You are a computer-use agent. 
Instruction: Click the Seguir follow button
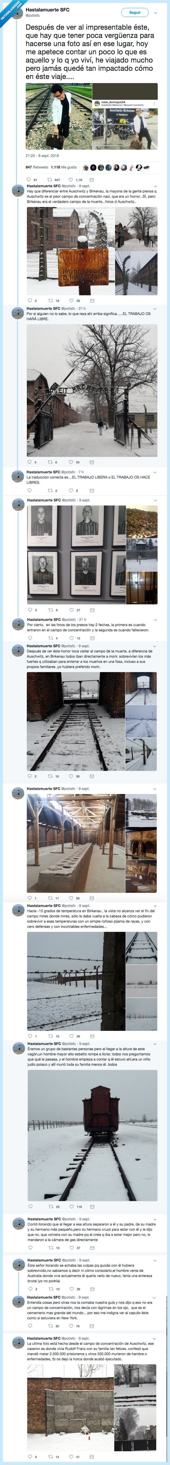point(135,13)
